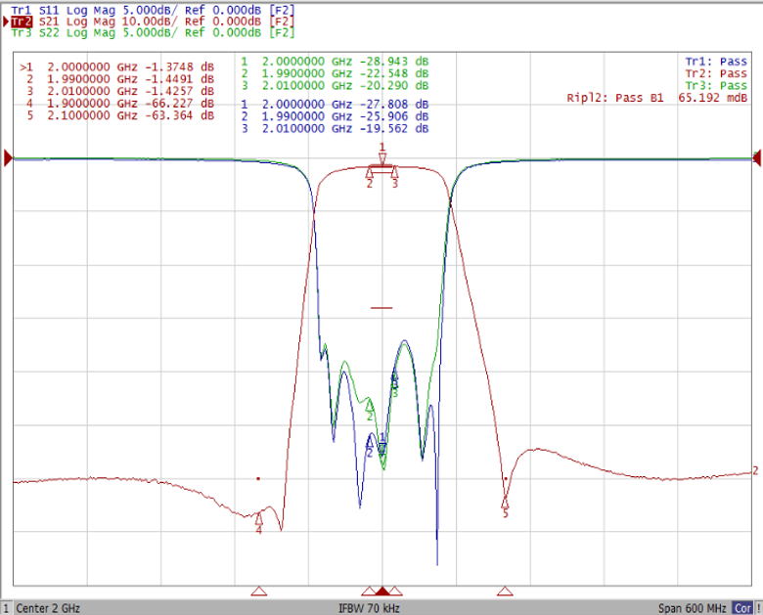Image resolution: width=763 pixels, height=615 pixels.
Task: Click the channel 1 indicator in status bar
Action: (6, 608)
